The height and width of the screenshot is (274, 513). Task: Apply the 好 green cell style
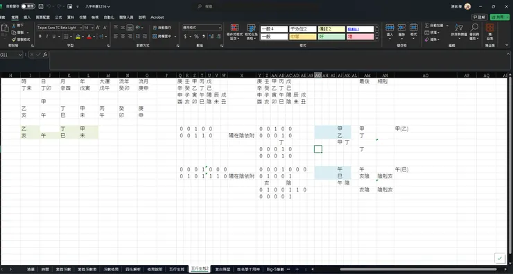(331, 37)
